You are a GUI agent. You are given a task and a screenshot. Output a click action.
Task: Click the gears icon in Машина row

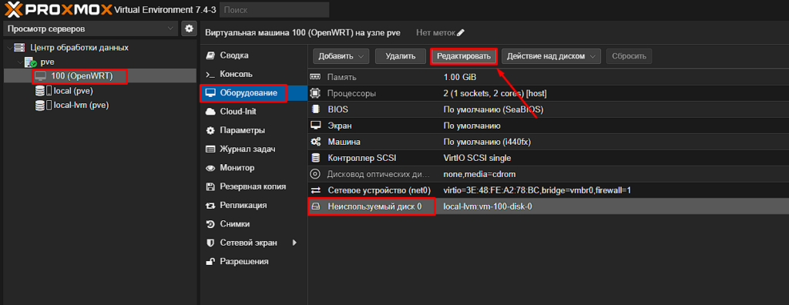(315, 142)
